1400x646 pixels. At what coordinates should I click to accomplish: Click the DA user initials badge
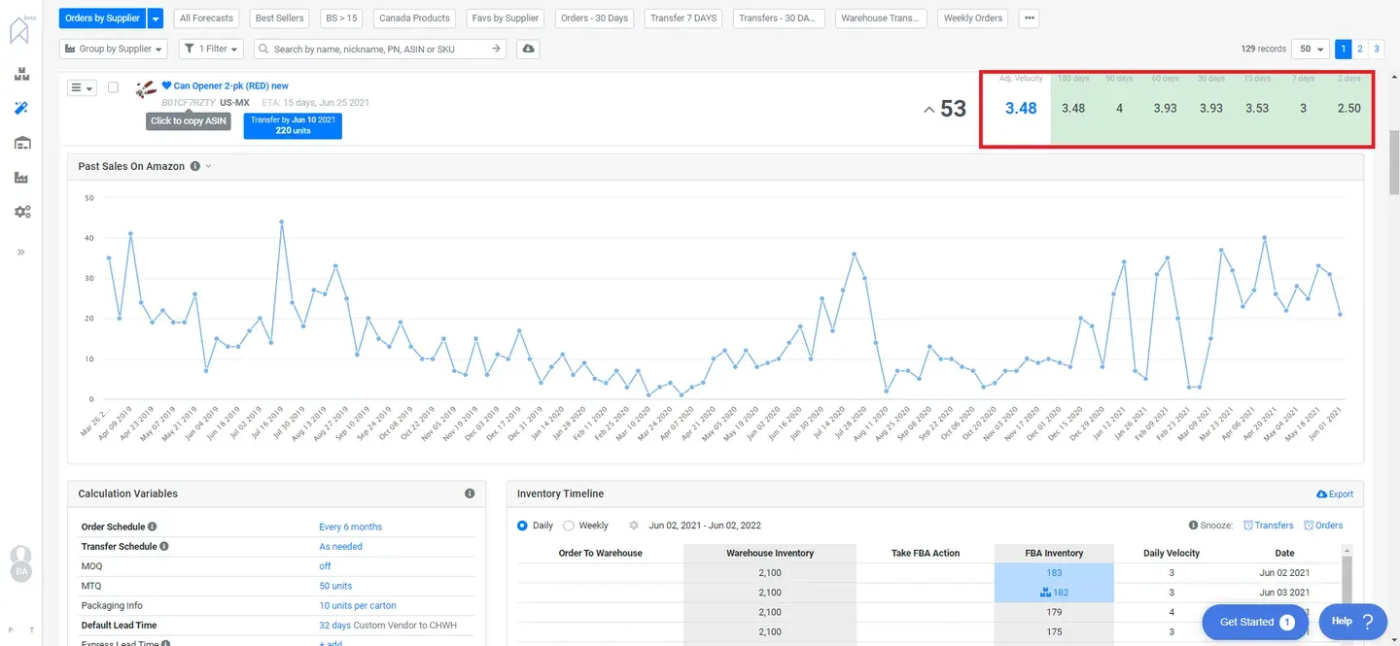click(20, 572)
